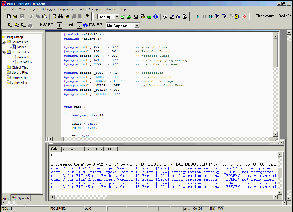Viewport: 293px width, 212px height.
Task: Collapse the Source Files folder
Action: (x=3, y=42)
